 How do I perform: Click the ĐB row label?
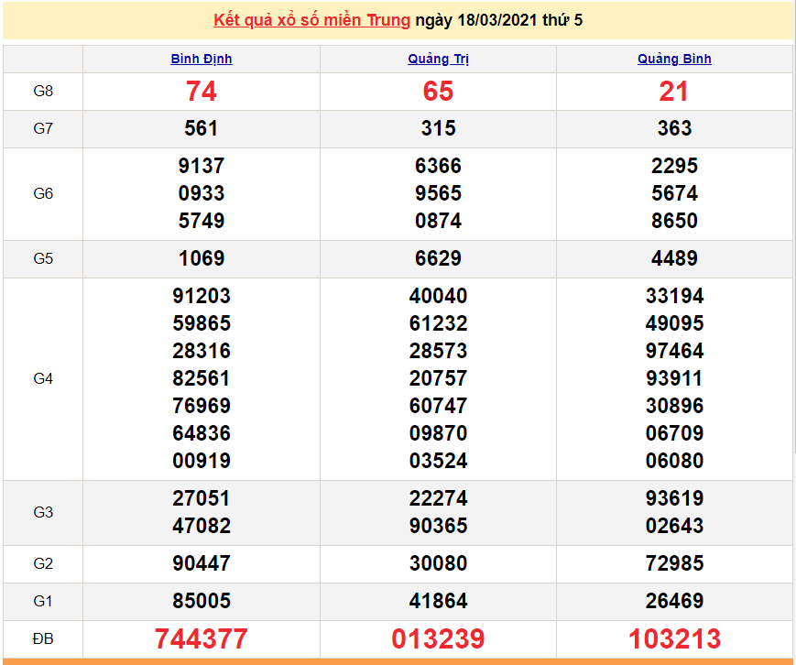[x=43, y=638]
